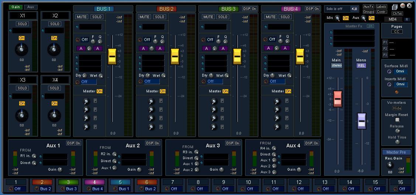This screenshot has width=416, height=195.
Task: Click the X1 channel gain knob
Action: pos(22,49)
